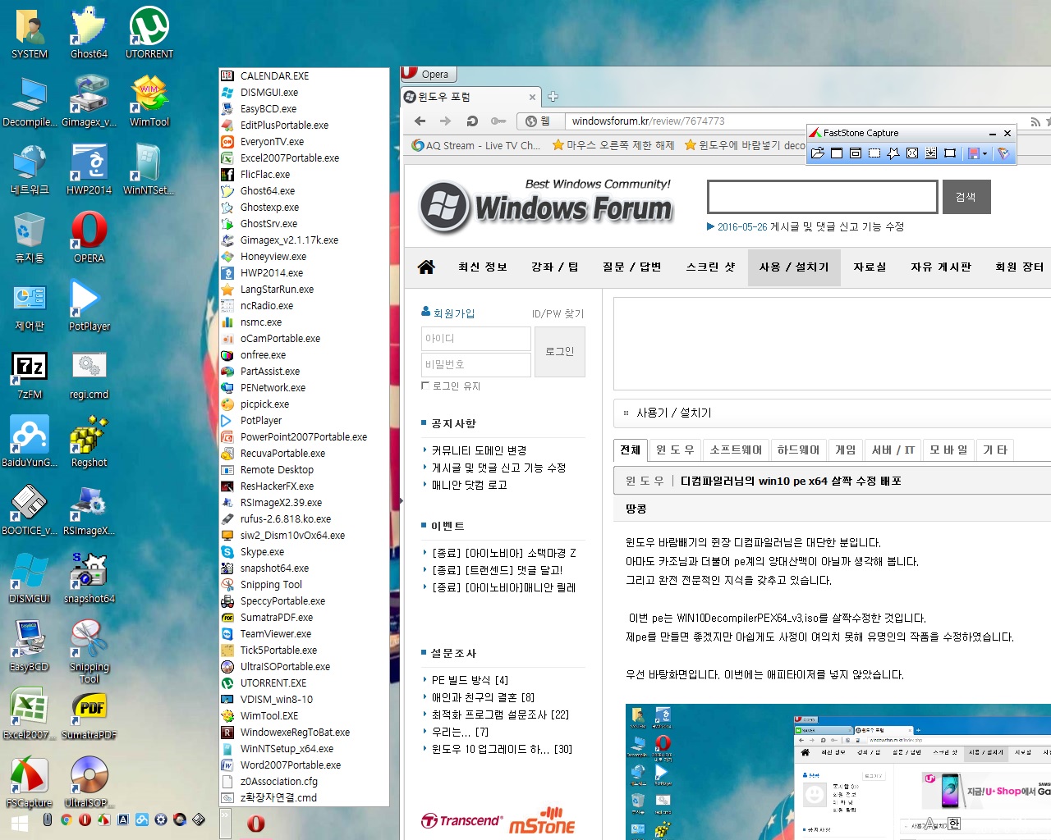Viewport: 1051px width, 840px height.
Task: Open the 자료실 menu
Action: point(870,267)
